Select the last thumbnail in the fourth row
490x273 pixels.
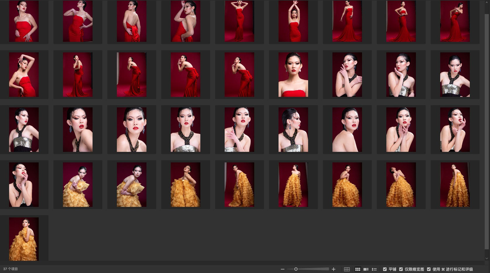455,185
